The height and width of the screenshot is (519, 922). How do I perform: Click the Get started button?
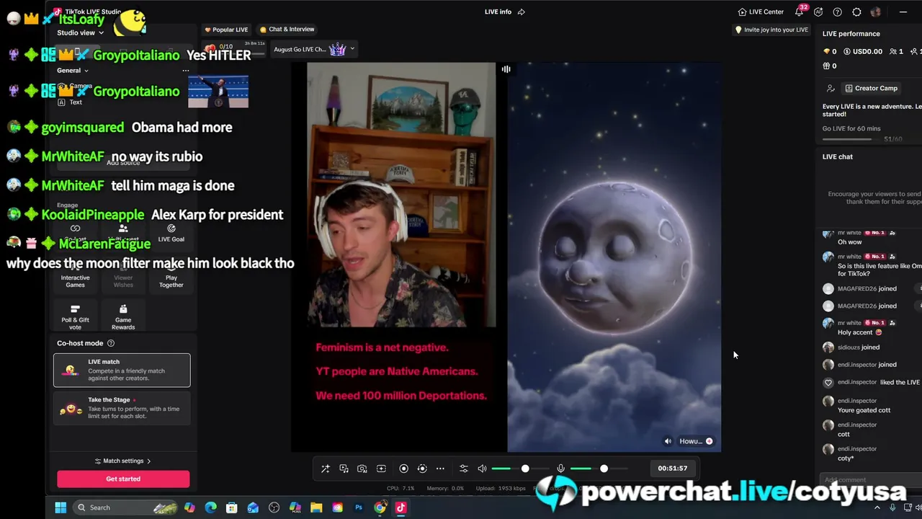click(x=123, y=479)
